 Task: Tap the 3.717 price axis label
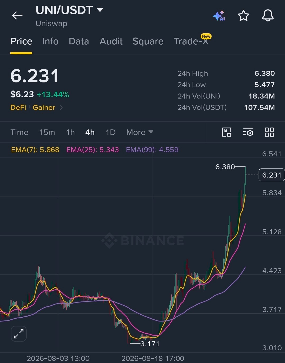[x=272, y=310]
